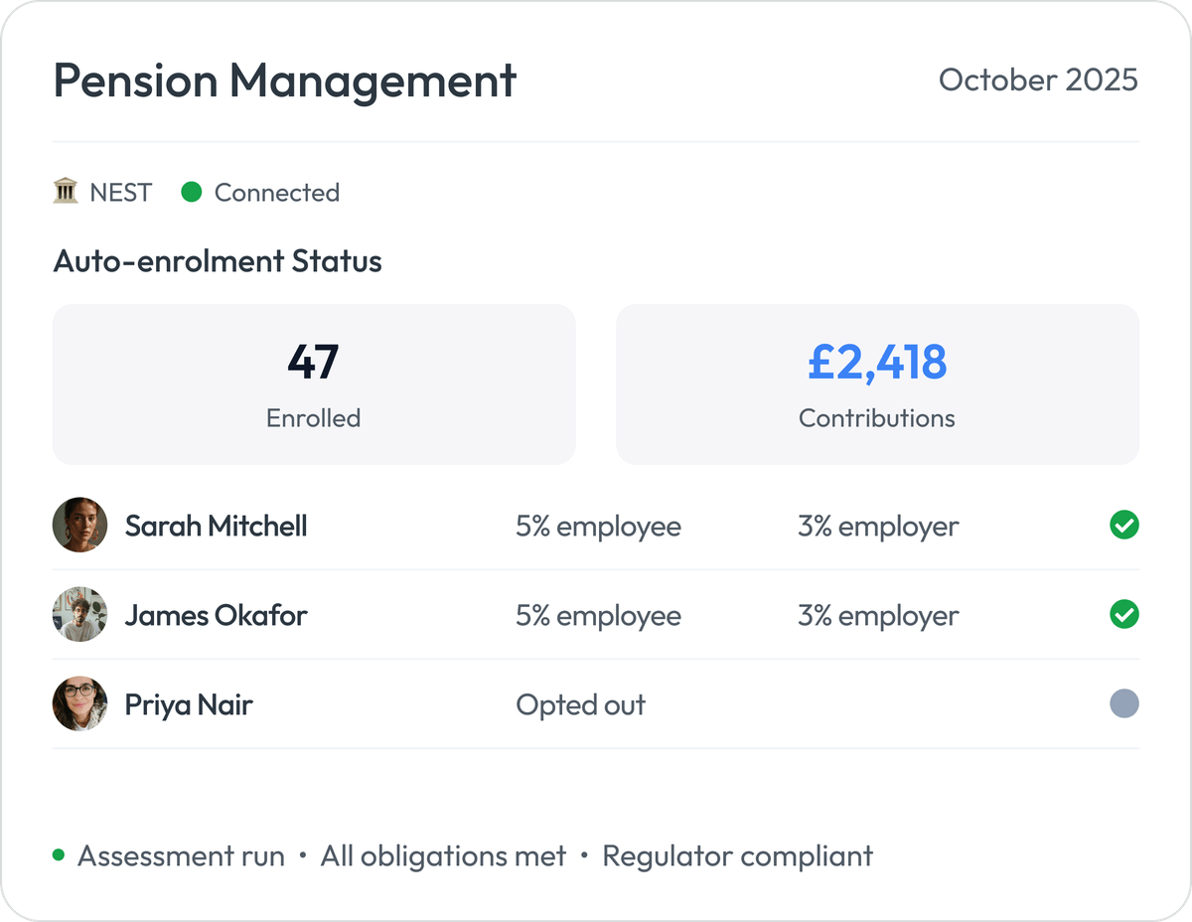Select the Auto-enrolment Status section heading
1192x922 pixels.
pos(218,261)
